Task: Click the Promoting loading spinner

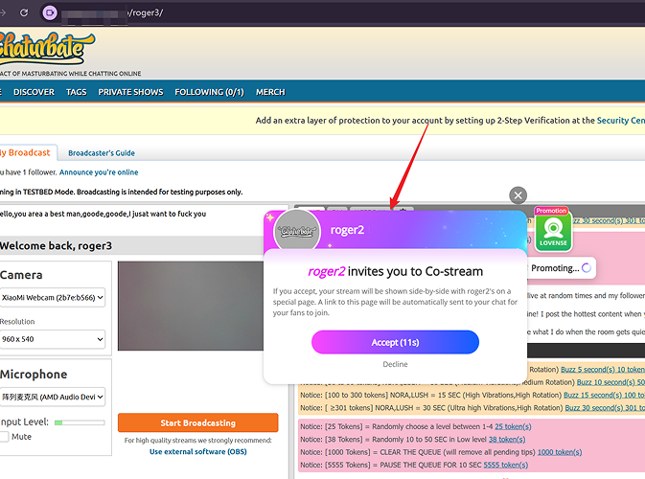Action: click(x=585, y=268)
